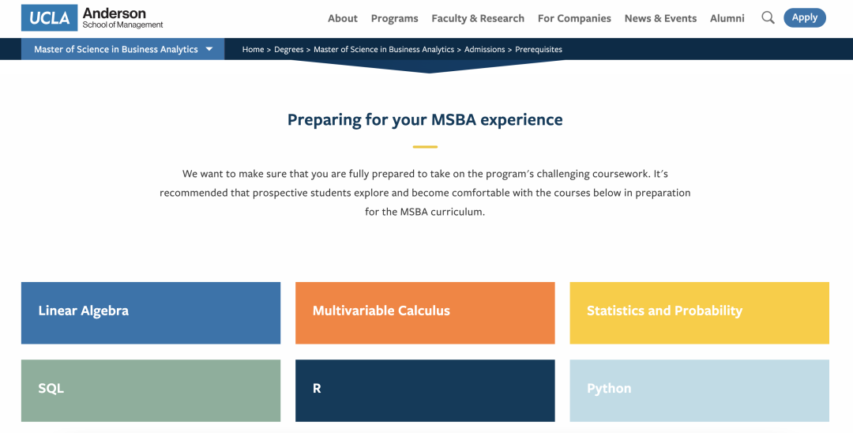Viewport: 853px width, 433px height.
Task: Open the Python course tile
Action: 699,390
